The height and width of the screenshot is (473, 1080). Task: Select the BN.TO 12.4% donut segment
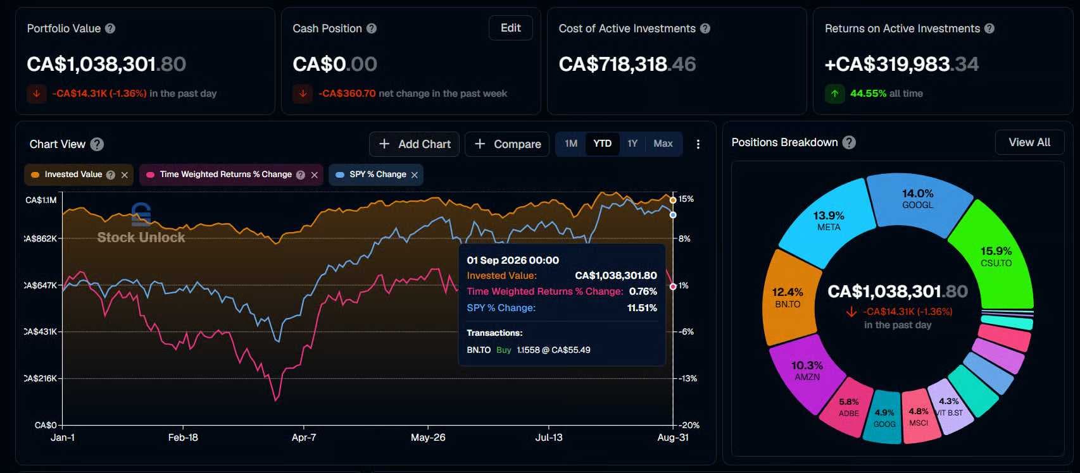tap(788, 297)
